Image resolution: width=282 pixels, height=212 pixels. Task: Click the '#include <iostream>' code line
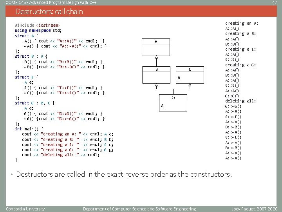click(x=37, y=25)
